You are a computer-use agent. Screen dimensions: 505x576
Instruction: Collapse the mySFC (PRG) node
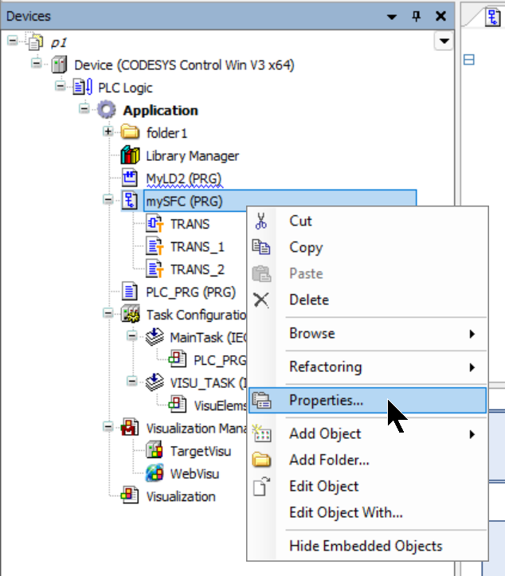[x=108, y=199]
